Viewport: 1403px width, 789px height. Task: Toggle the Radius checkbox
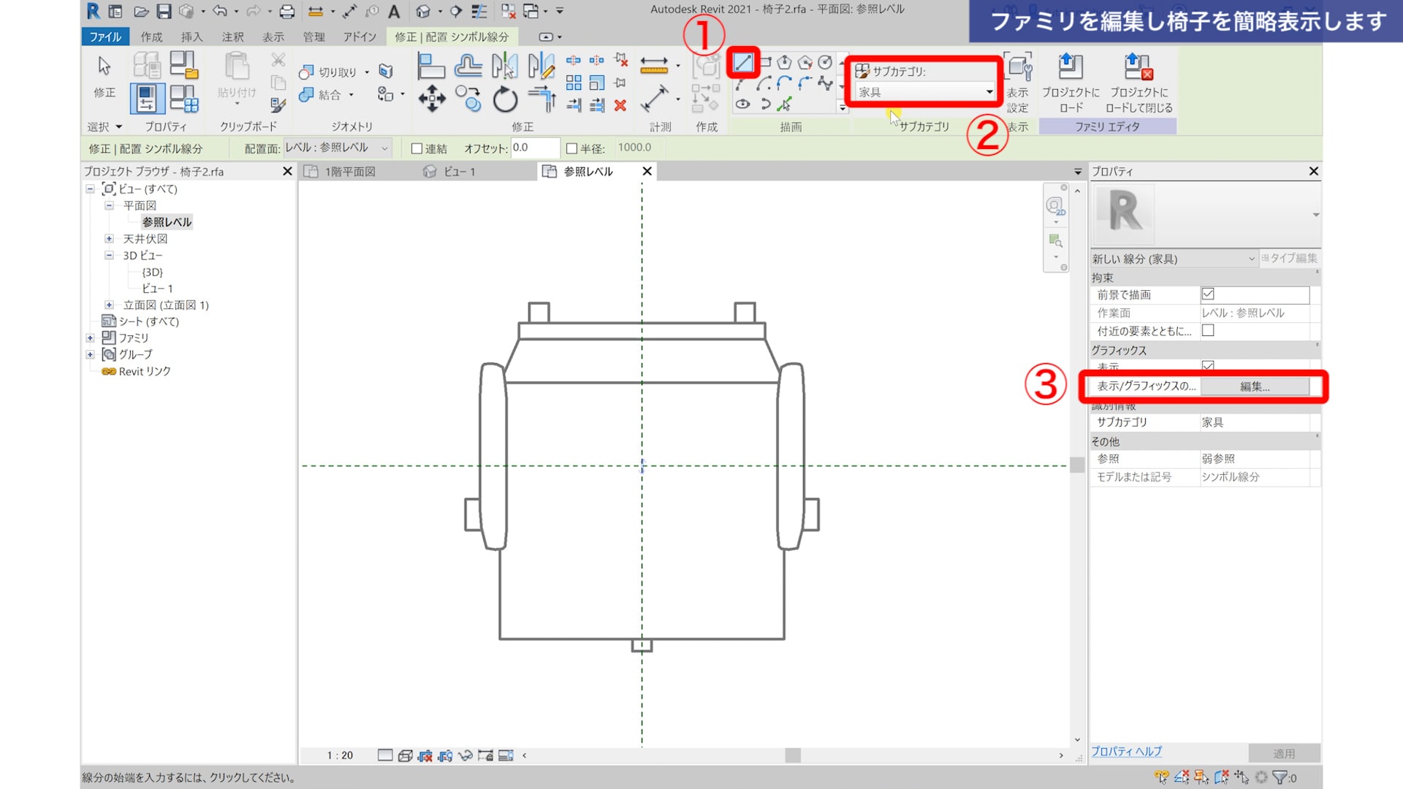coord(572,148)
